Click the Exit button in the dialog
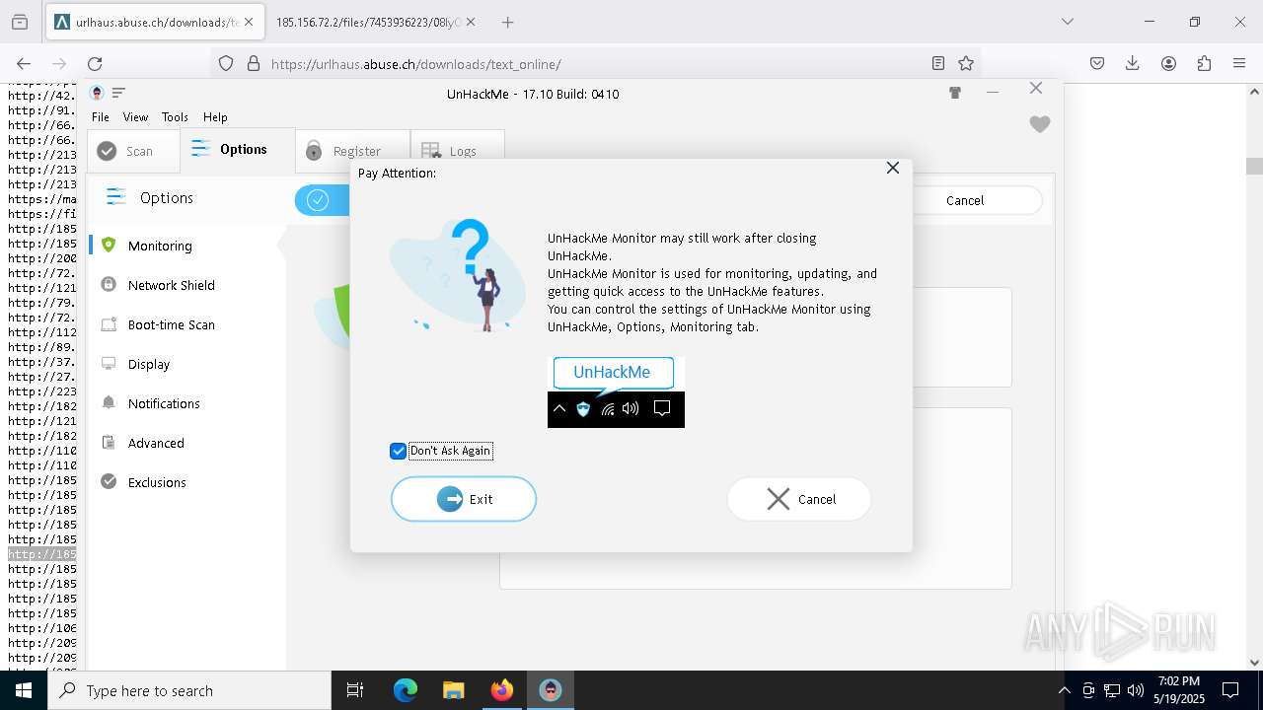Image resolution: width=1263 pixels, height=710 pixels. (x=464, y=499)
